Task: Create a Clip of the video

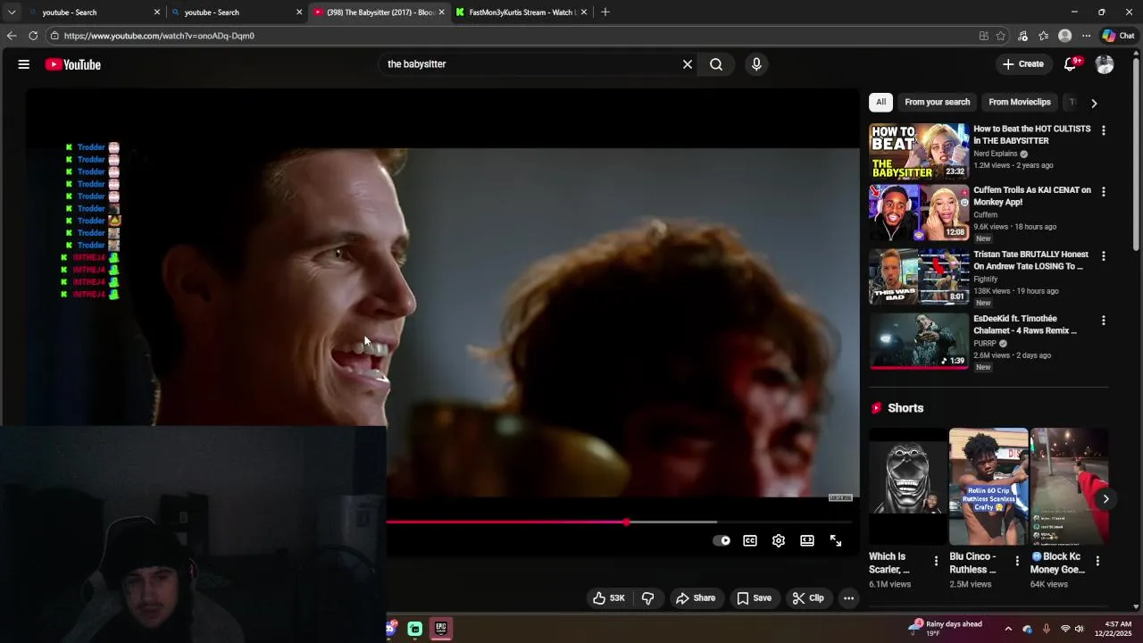Action: pos(808,598)
